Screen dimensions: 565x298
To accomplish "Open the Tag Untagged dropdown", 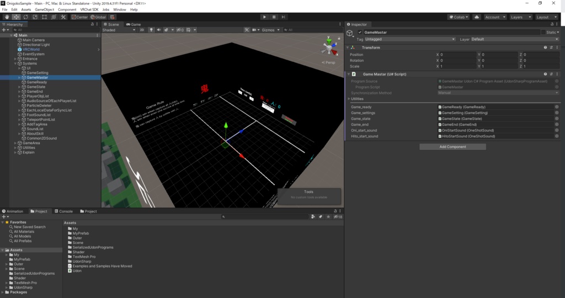I will [x=410, y=39].
